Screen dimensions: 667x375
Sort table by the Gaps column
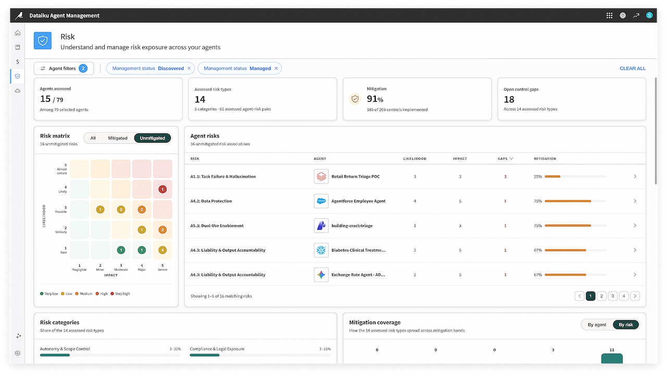click(x=505, y=158)
